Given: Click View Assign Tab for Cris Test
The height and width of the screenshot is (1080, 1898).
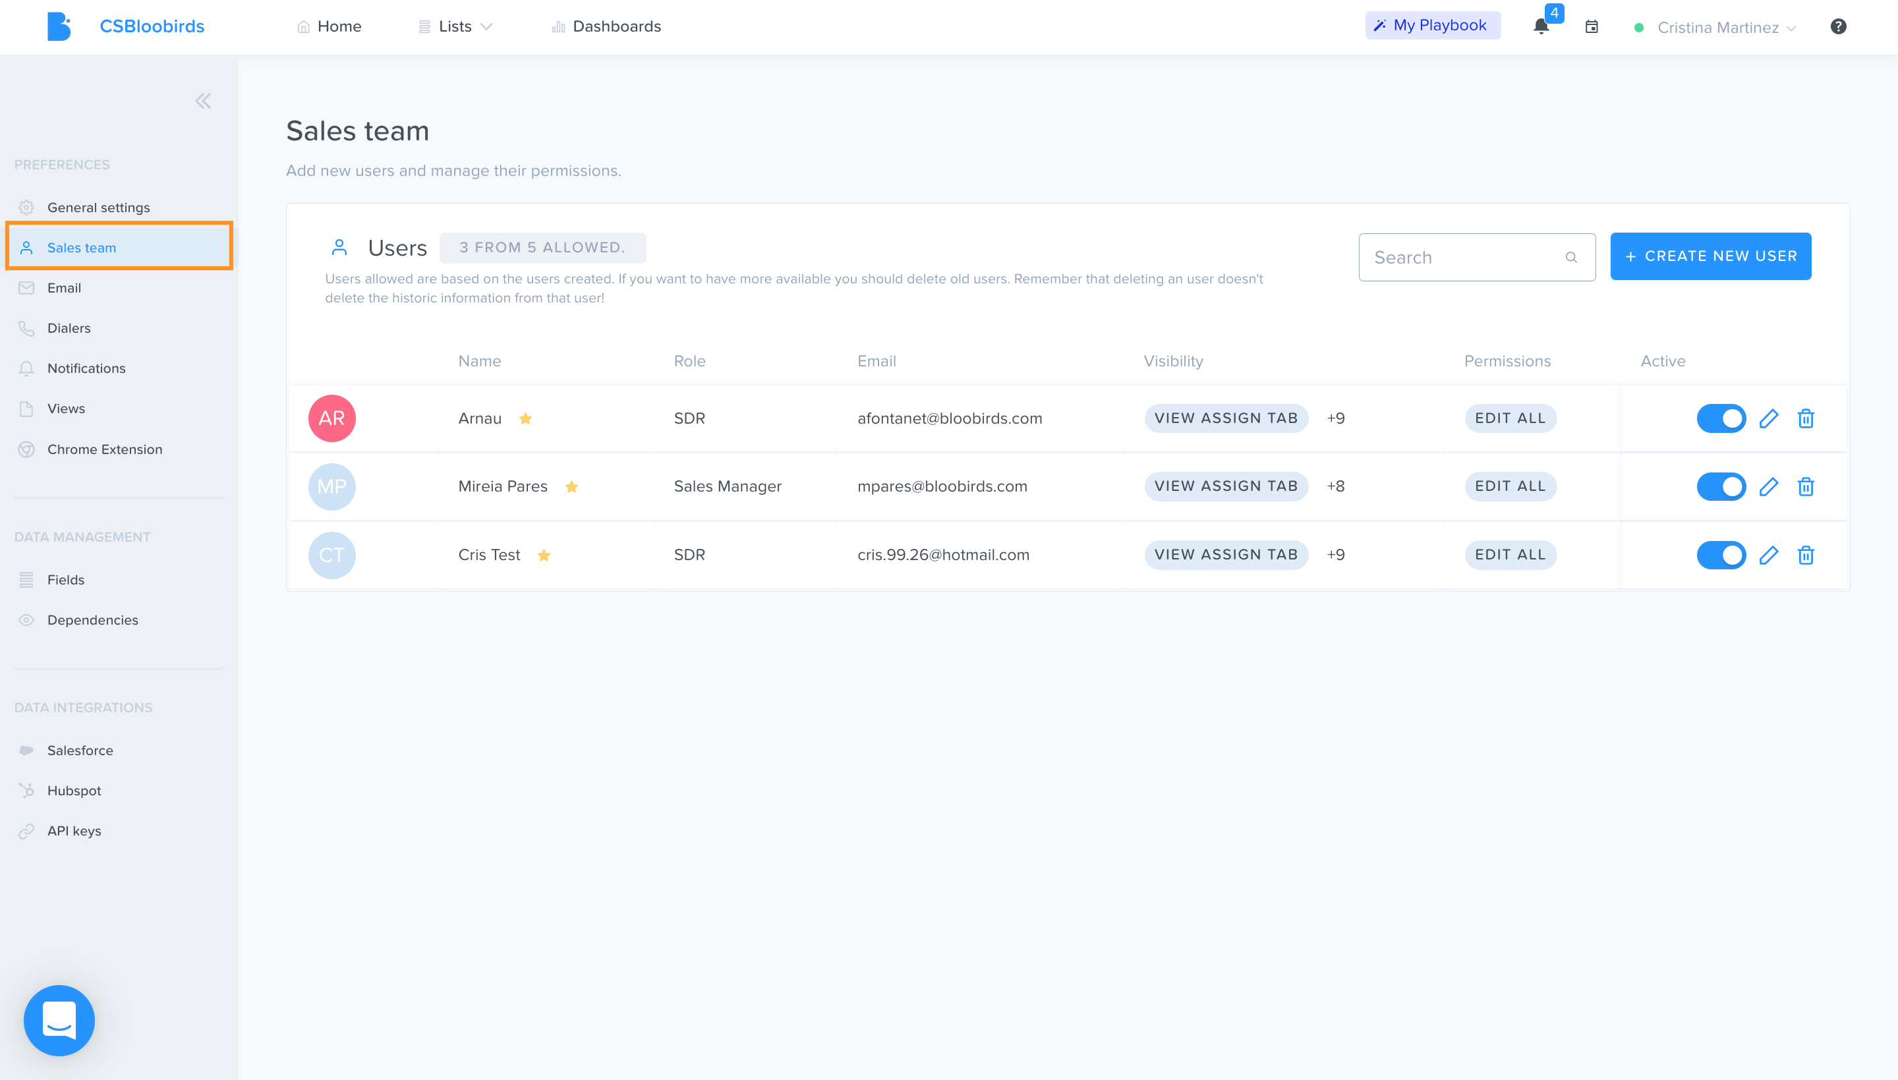Looking at the screenshot, I should (1226, 555).
